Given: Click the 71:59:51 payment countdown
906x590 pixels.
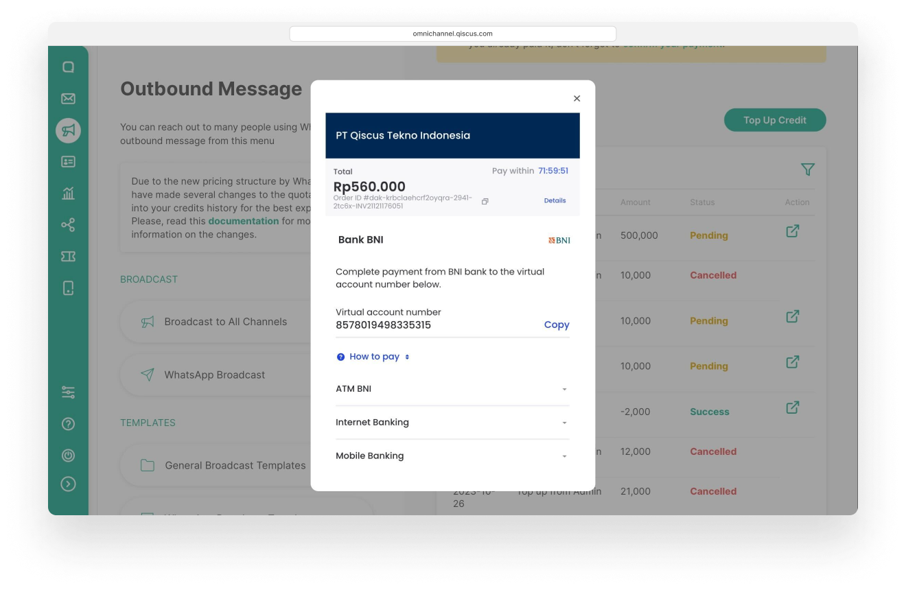Looking at the screenshot, I should click(x=553, y=171).
